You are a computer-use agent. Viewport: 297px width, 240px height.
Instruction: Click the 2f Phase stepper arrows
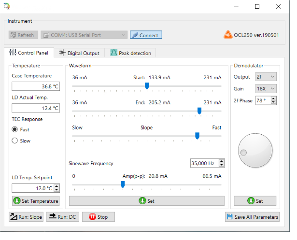[x=273, y=100]
